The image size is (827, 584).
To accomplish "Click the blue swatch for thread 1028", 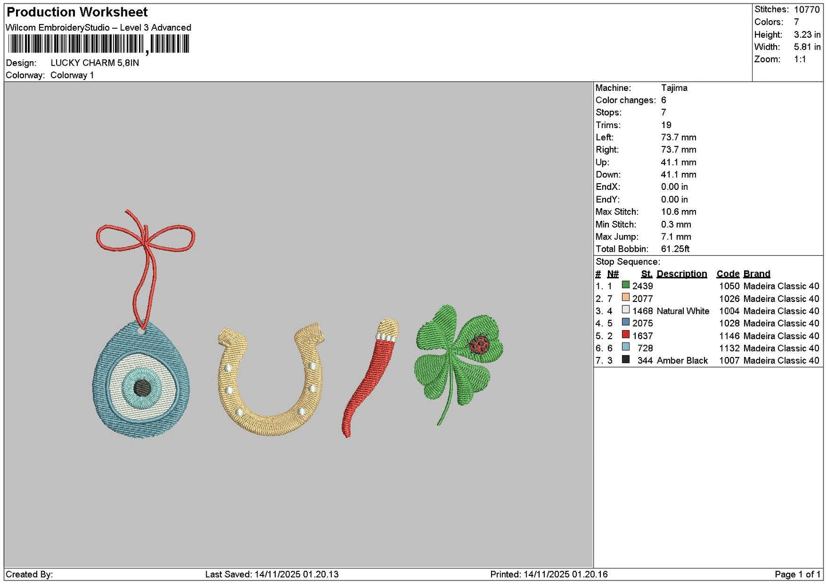I will pos(626,322).
